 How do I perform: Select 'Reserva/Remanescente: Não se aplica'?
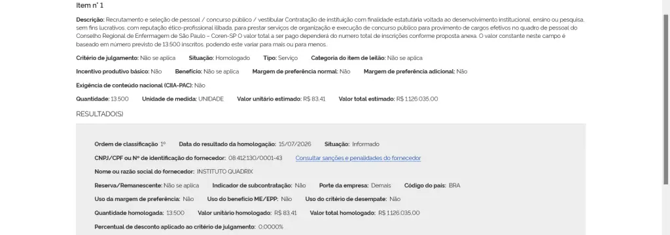[147, 185]
